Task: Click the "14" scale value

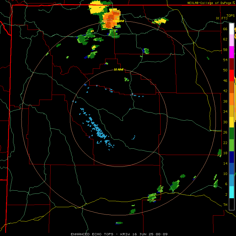Action: pos(225,163)
